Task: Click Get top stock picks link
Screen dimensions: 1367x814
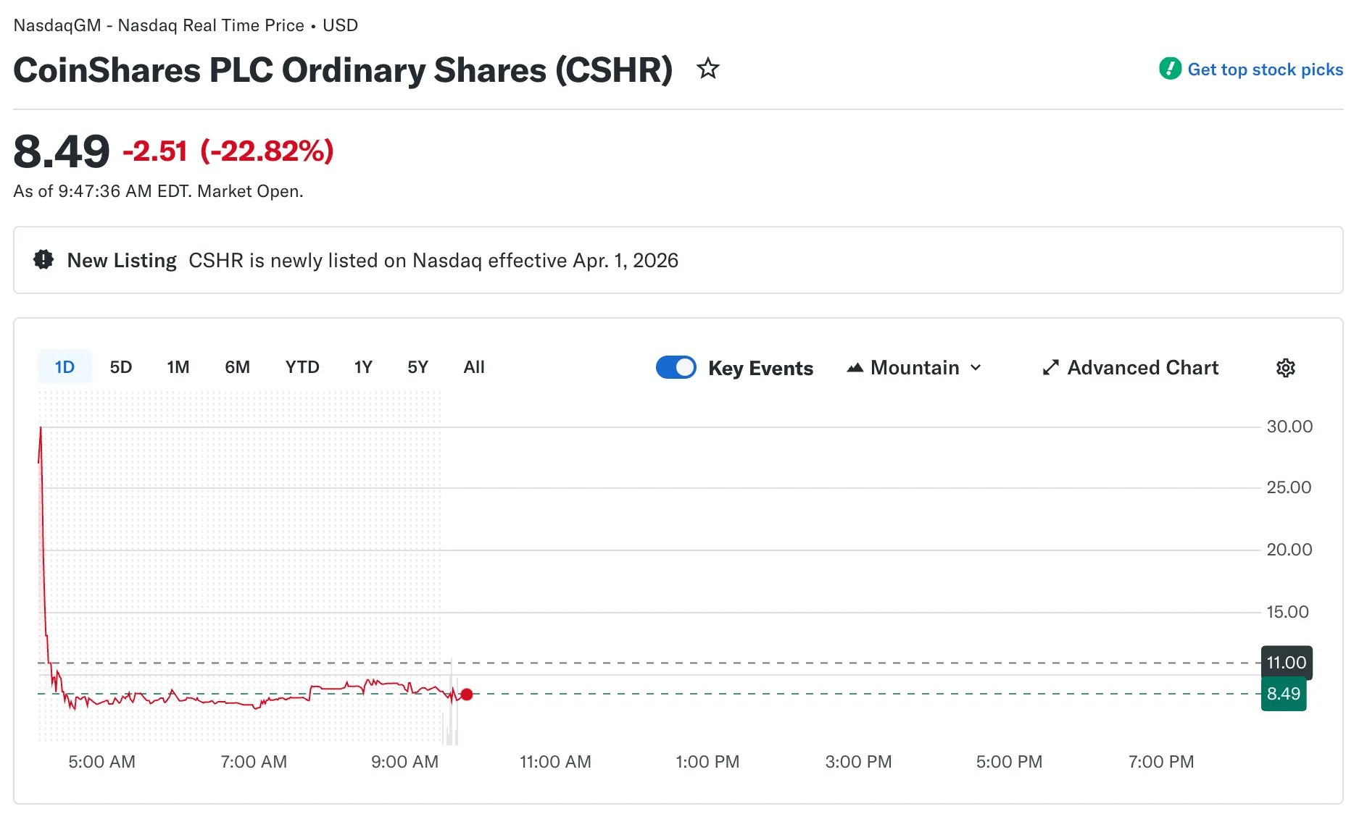Action: (x=1266, y=69)
